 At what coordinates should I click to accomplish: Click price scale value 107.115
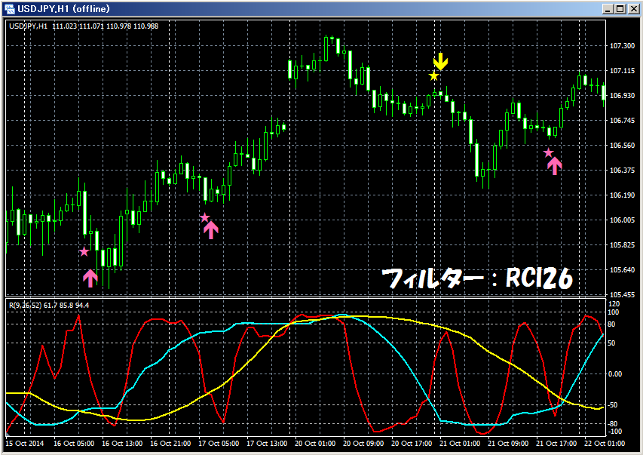(623, 71)
